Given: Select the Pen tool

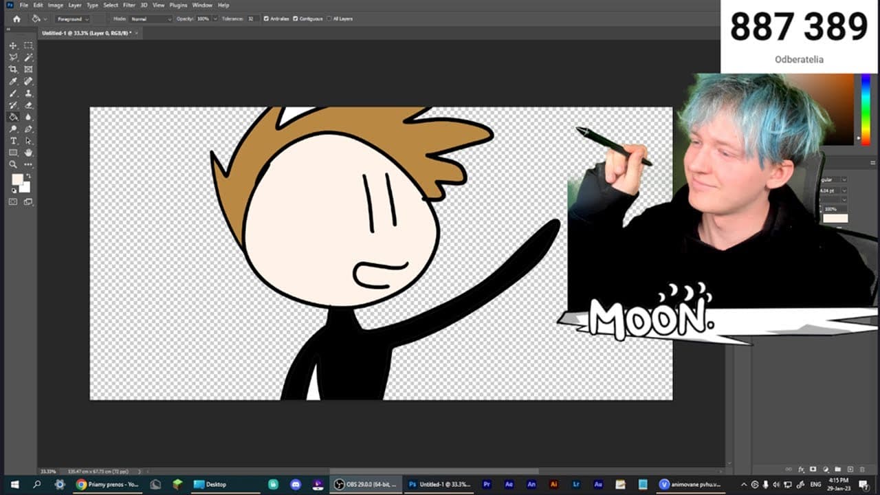Looking at the screenshot, I should [28, 129].
